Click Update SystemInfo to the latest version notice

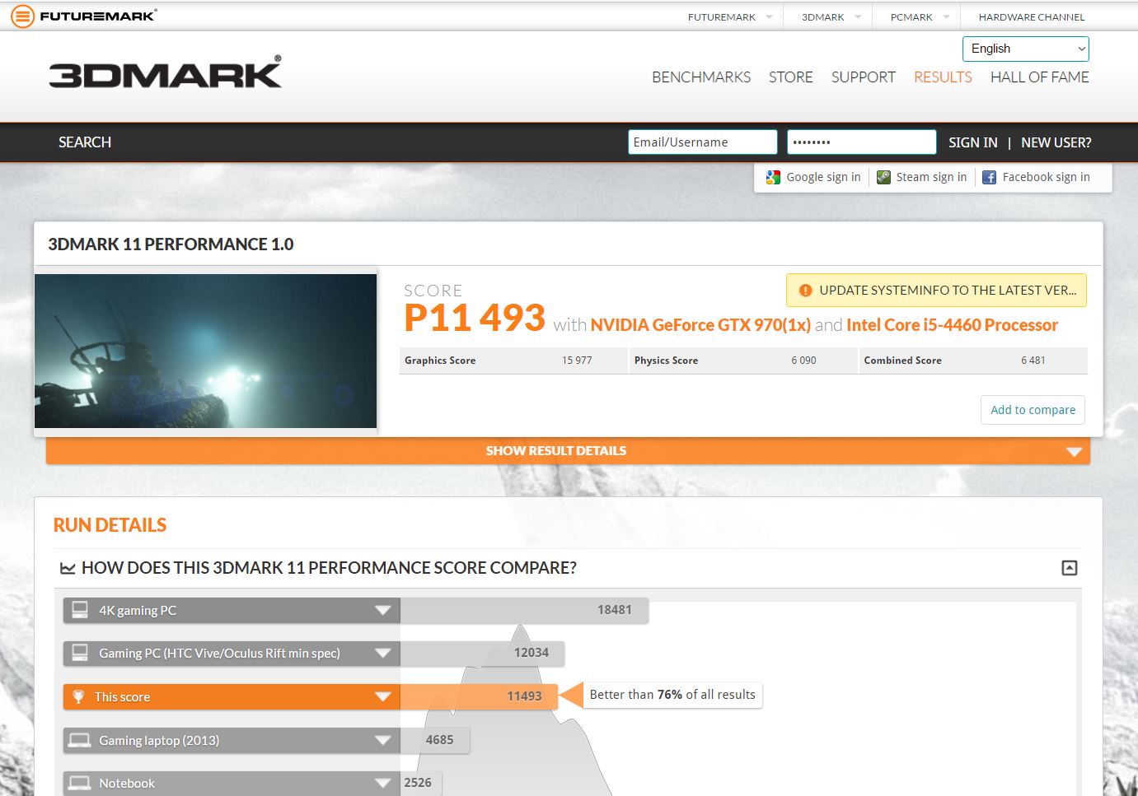pyautogui.click(x=936, y=291)
